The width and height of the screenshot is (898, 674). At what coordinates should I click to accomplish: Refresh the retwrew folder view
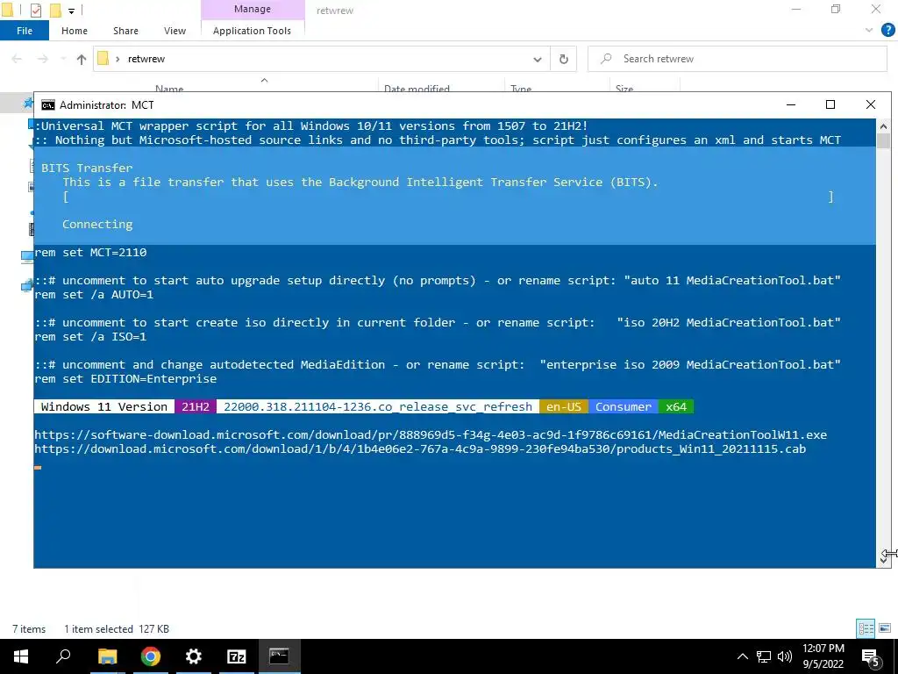click(564, 59)
